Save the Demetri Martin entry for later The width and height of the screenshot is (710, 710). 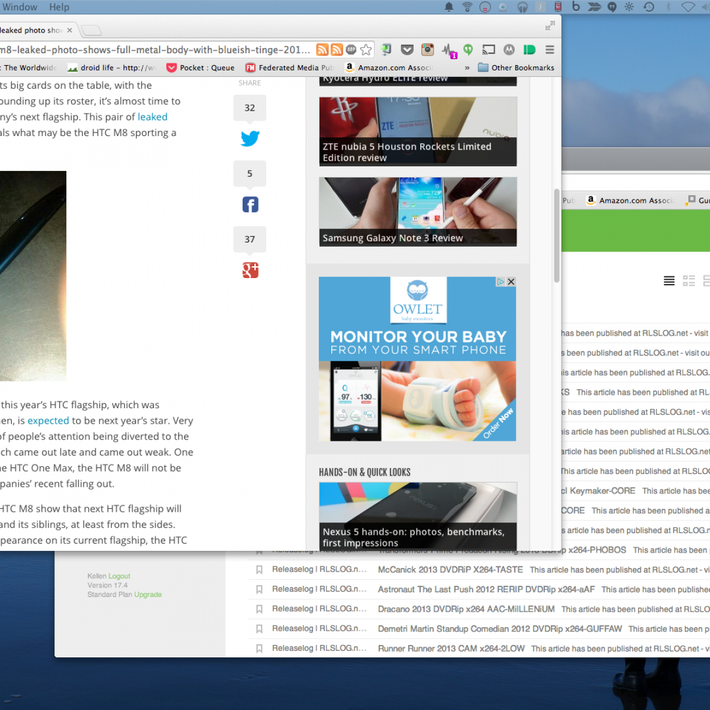(x=259, y=629)
